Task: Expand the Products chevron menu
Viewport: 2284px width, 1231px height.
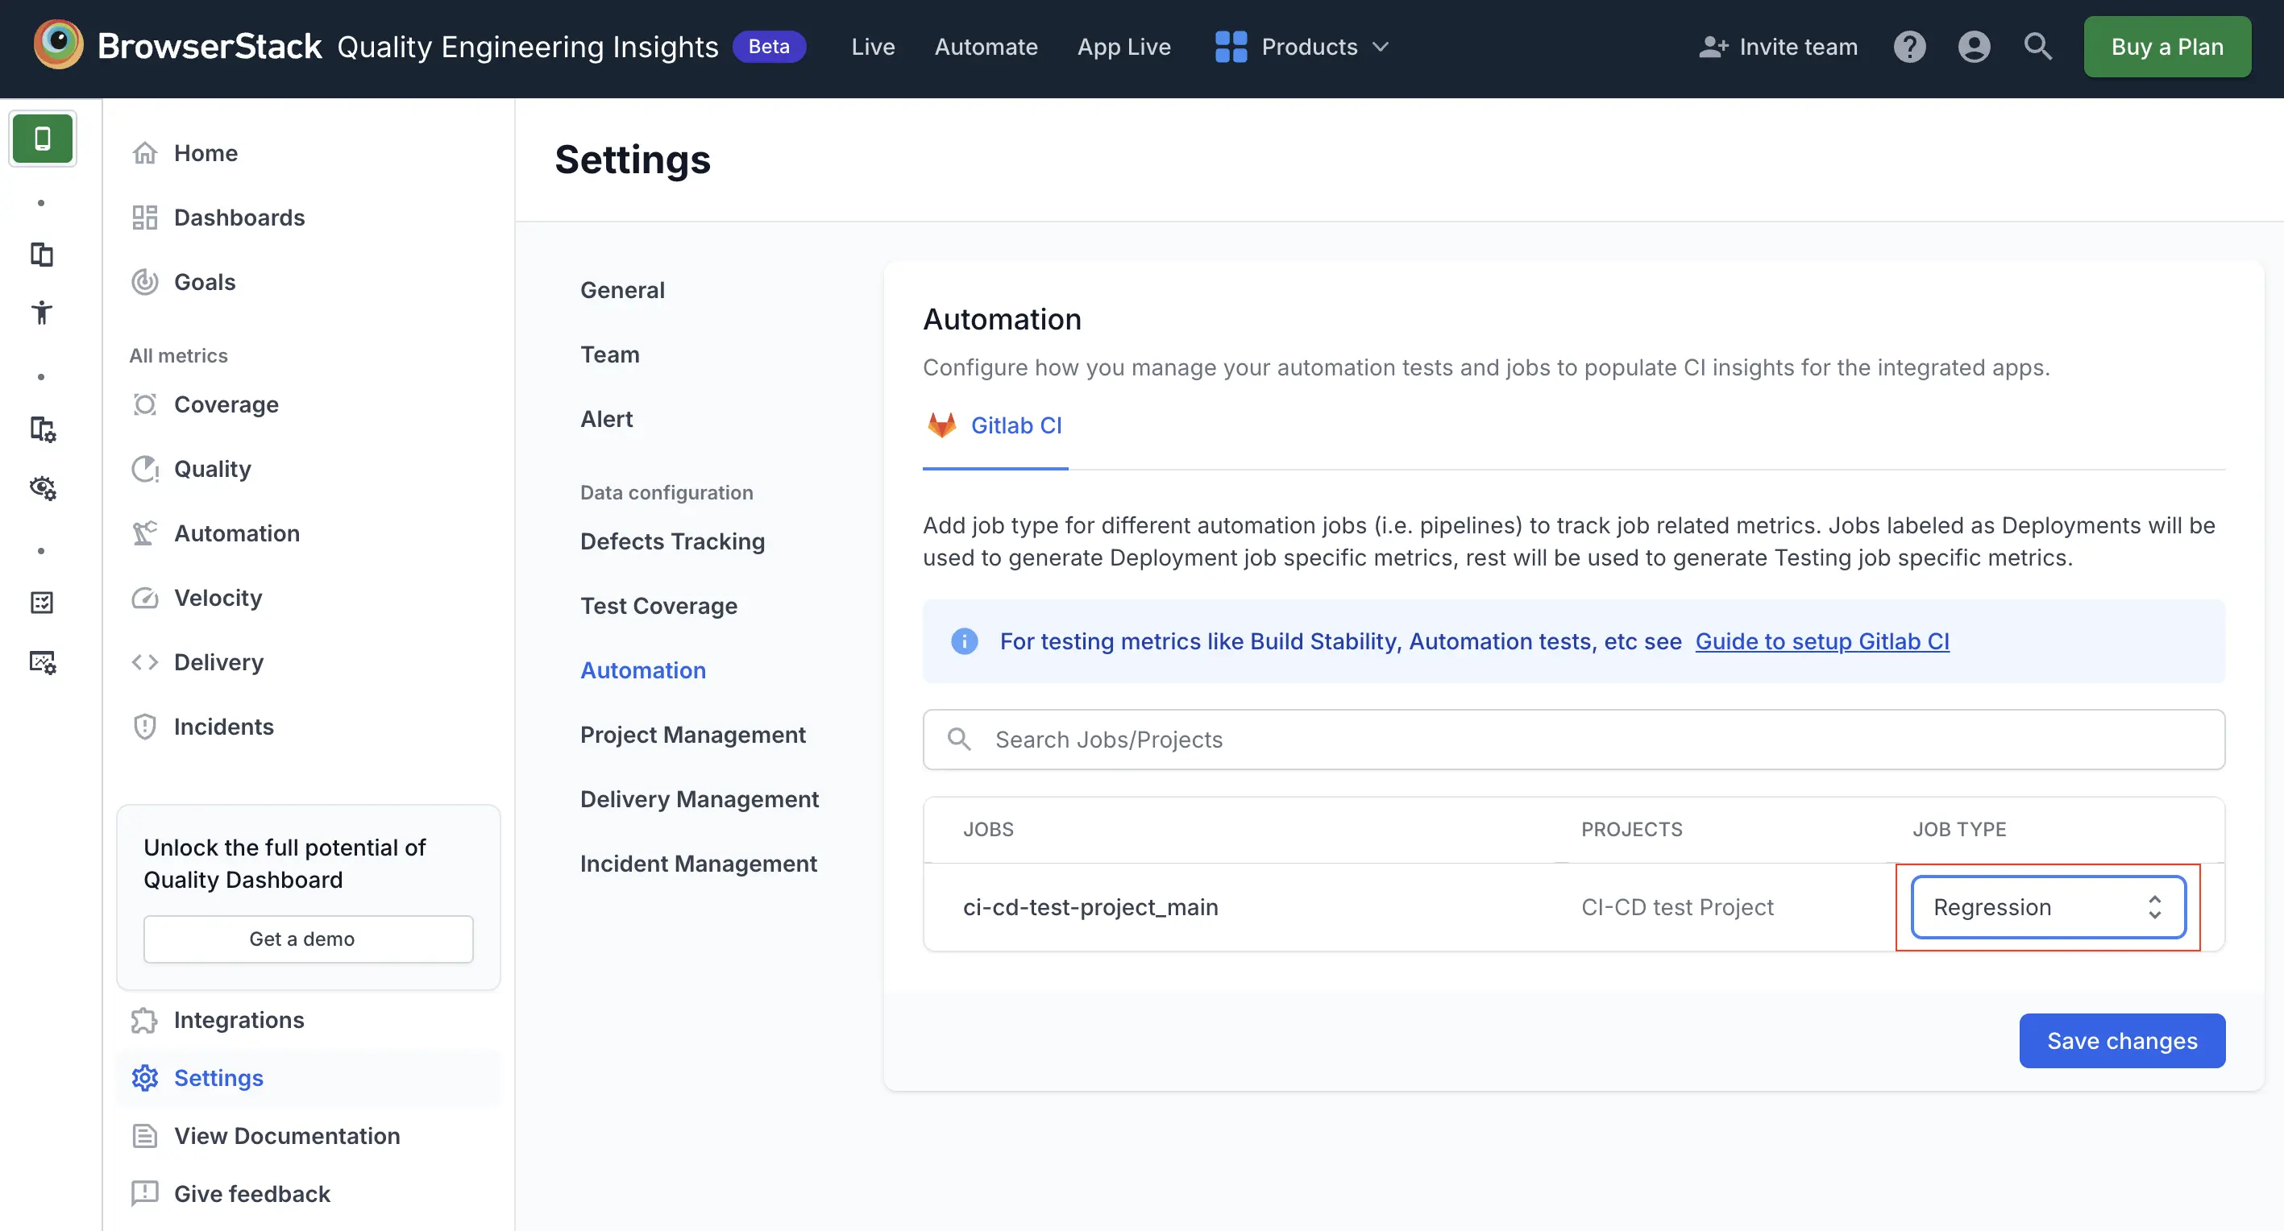Action: pos(1381,47)
